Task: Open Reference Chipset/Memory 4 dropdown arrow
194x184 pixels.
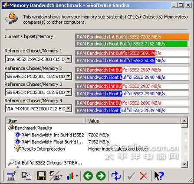Action: [x=69, y=108]
